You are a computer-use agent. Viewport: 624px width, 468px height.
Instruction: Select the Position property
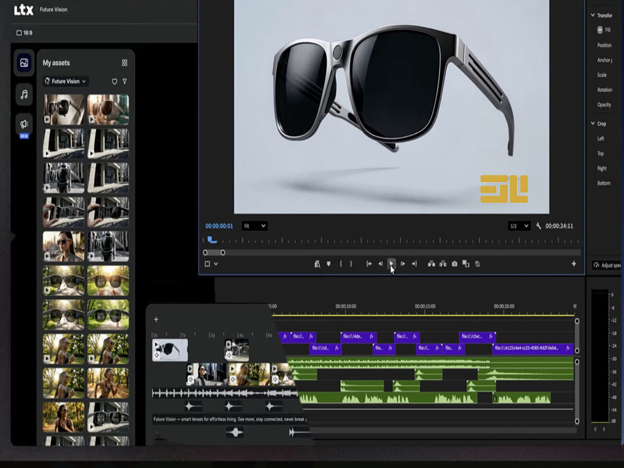point(604,45)
